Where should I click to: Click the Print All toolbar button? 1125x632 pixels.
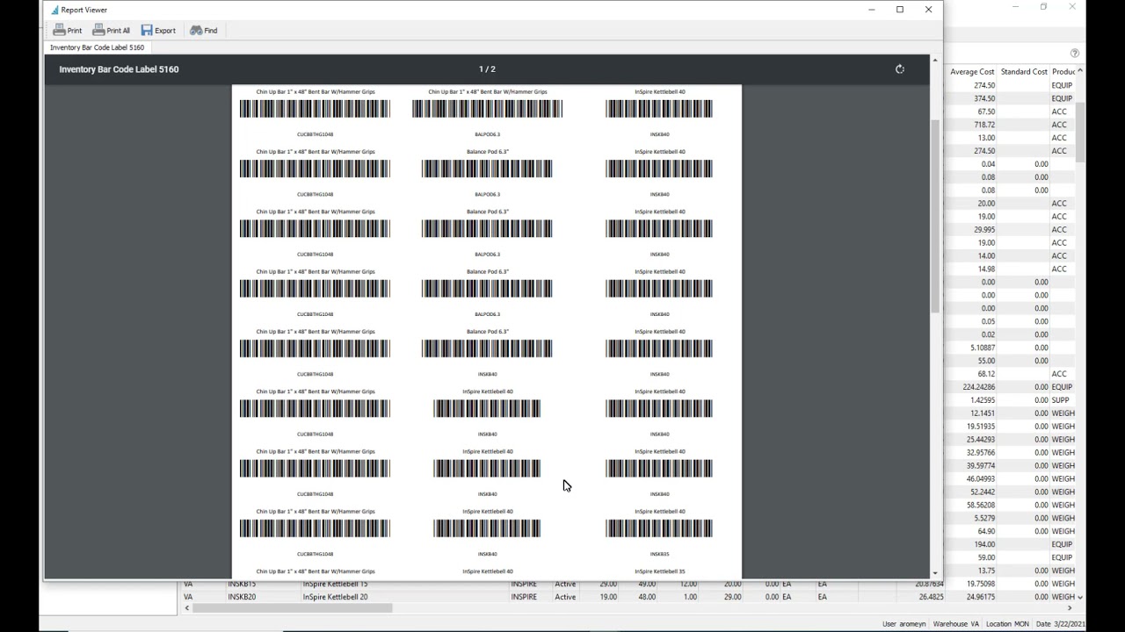(x=112, y=31)
